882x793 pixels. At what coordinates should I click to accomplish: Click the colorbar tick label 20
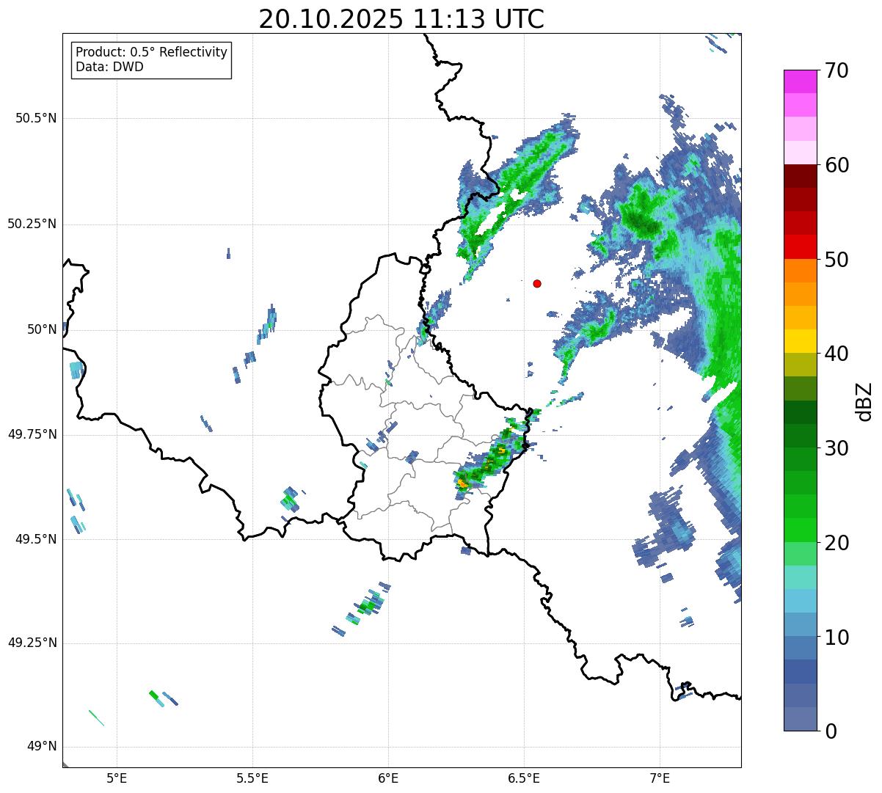point(837,543)
